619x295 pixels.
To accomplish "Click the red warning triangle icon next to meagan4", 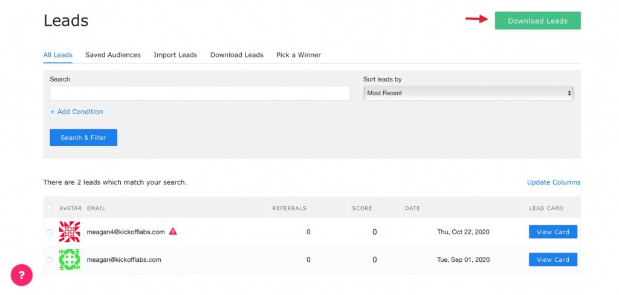I will (x=173, y=231).
